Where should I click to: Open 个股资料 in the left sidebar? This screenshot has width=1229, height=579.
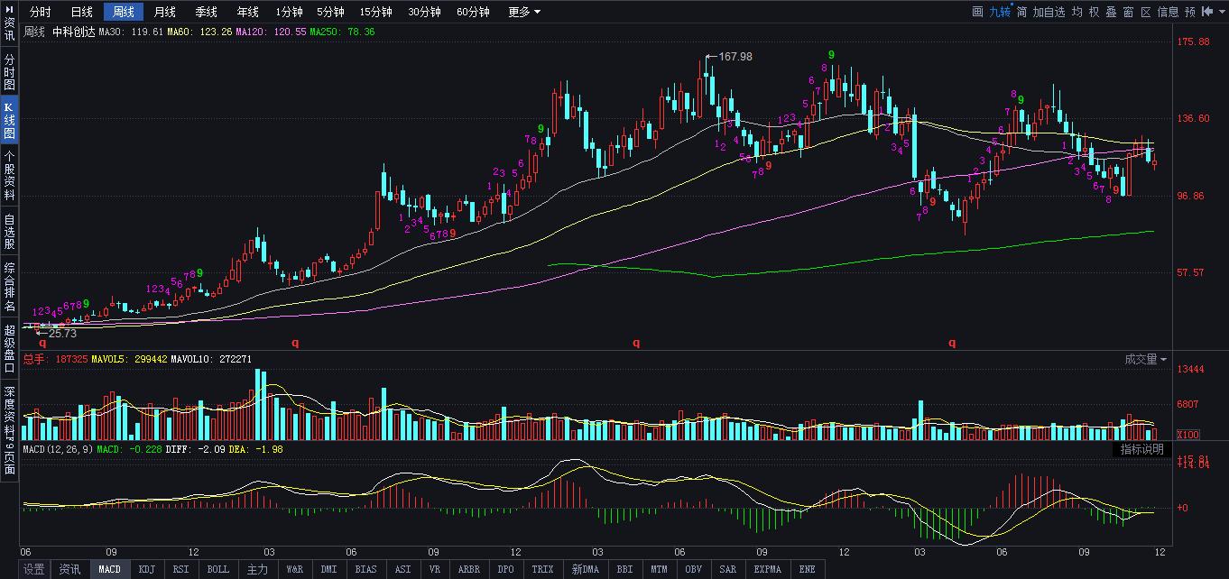9,175
